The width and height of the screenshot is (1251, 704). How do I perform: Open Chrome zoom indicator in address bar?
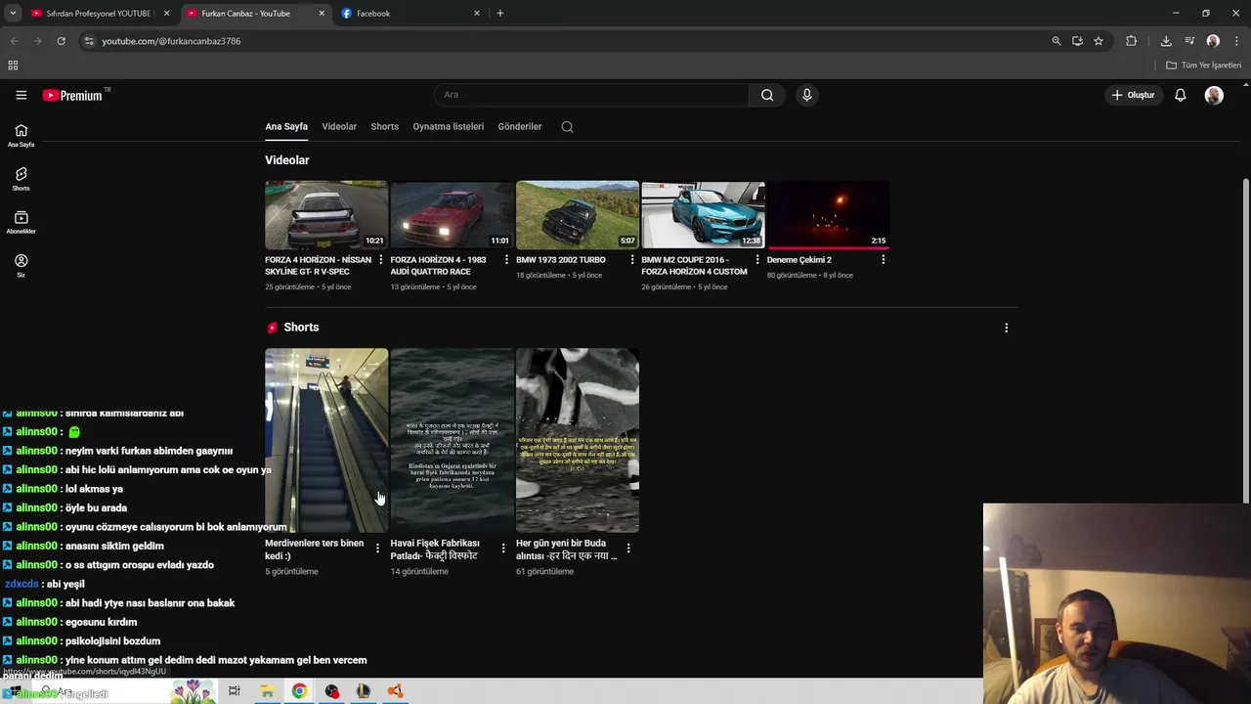1056,41
